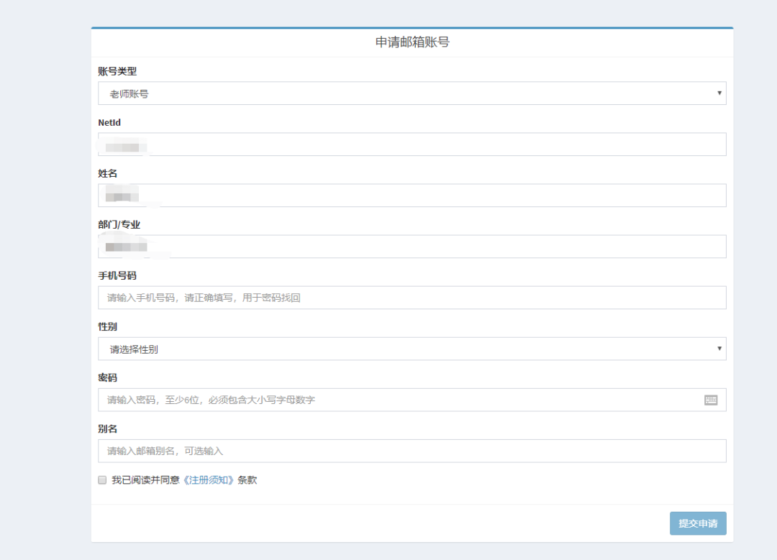Image resolution: width=777 pixels, height=560 pixels.
Task: Open the virtual keyboard icon in 密码 field
Action: coord(711,400)
